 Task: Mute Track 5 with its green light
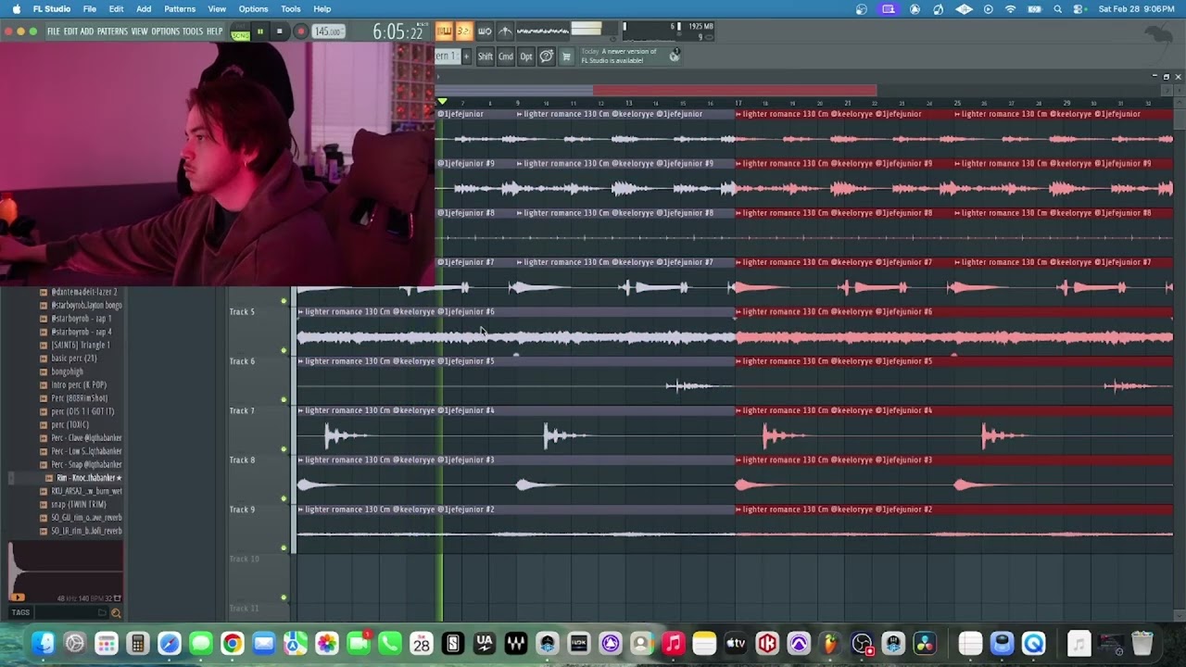coord(284,350)
